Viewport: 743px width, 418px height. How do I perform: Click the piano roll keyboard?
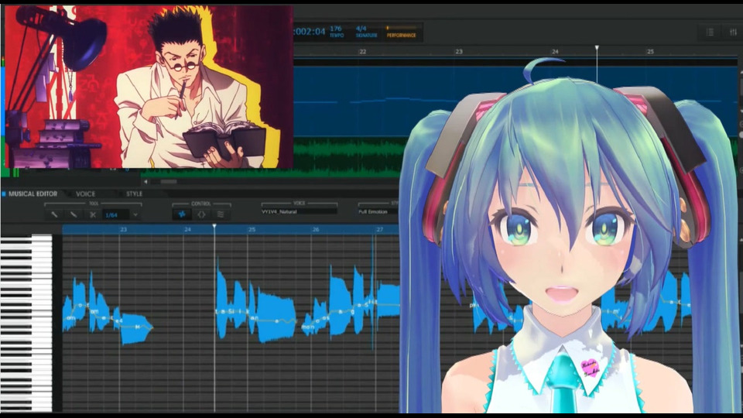click(26, 322)
